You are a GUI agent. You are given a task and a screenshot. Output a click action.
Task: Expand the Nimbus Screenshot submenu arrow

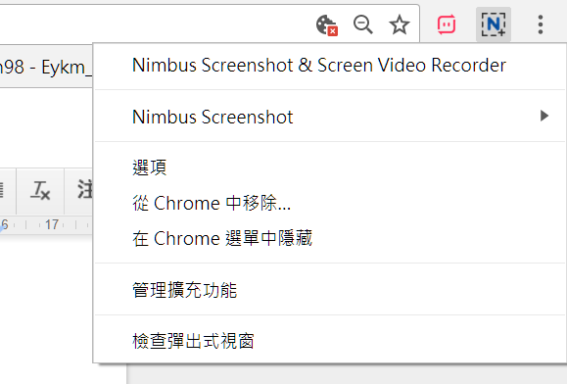point(543,116)
